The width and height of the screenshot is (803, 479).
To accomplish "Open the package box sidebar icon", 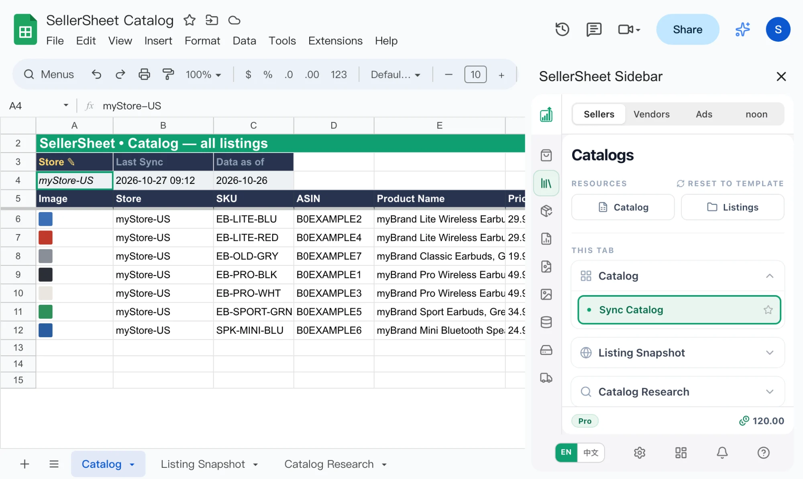I will point(546,211).
